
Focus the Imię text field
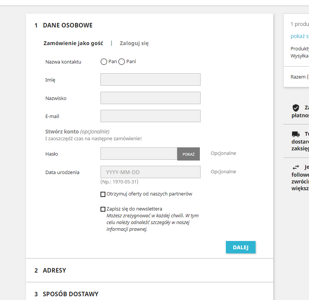coord(150,80)
